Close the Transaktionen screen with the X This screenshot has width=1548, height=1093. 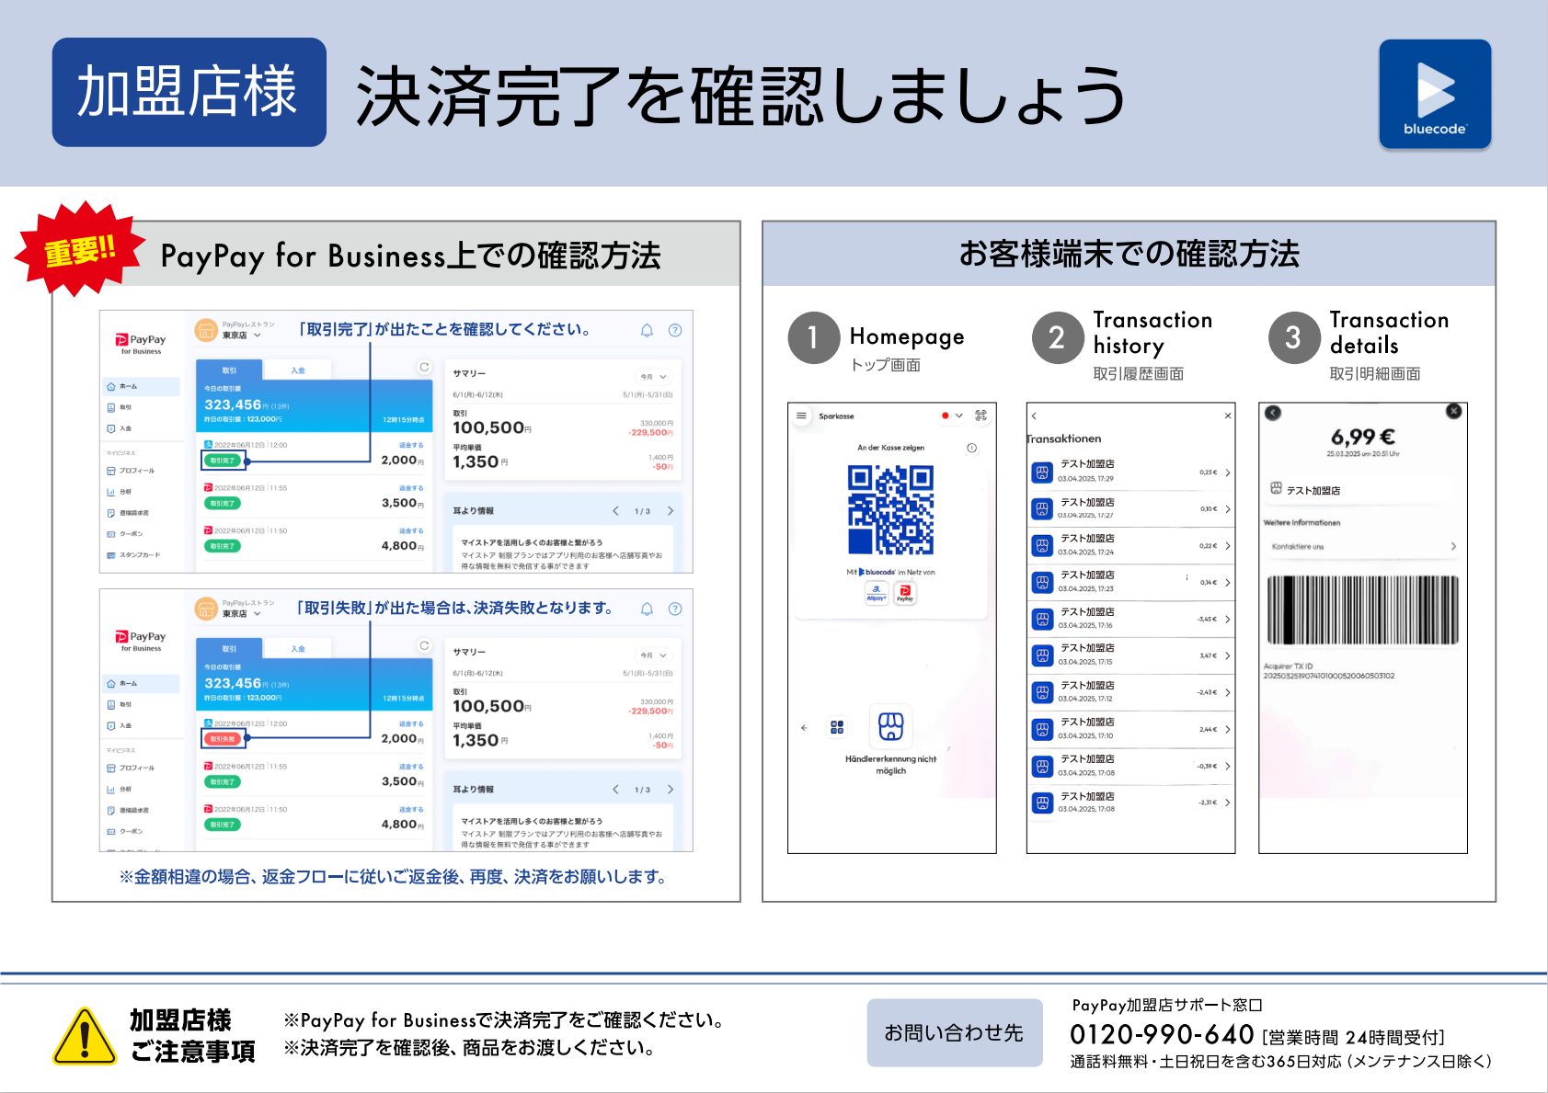coord(1228,416)
